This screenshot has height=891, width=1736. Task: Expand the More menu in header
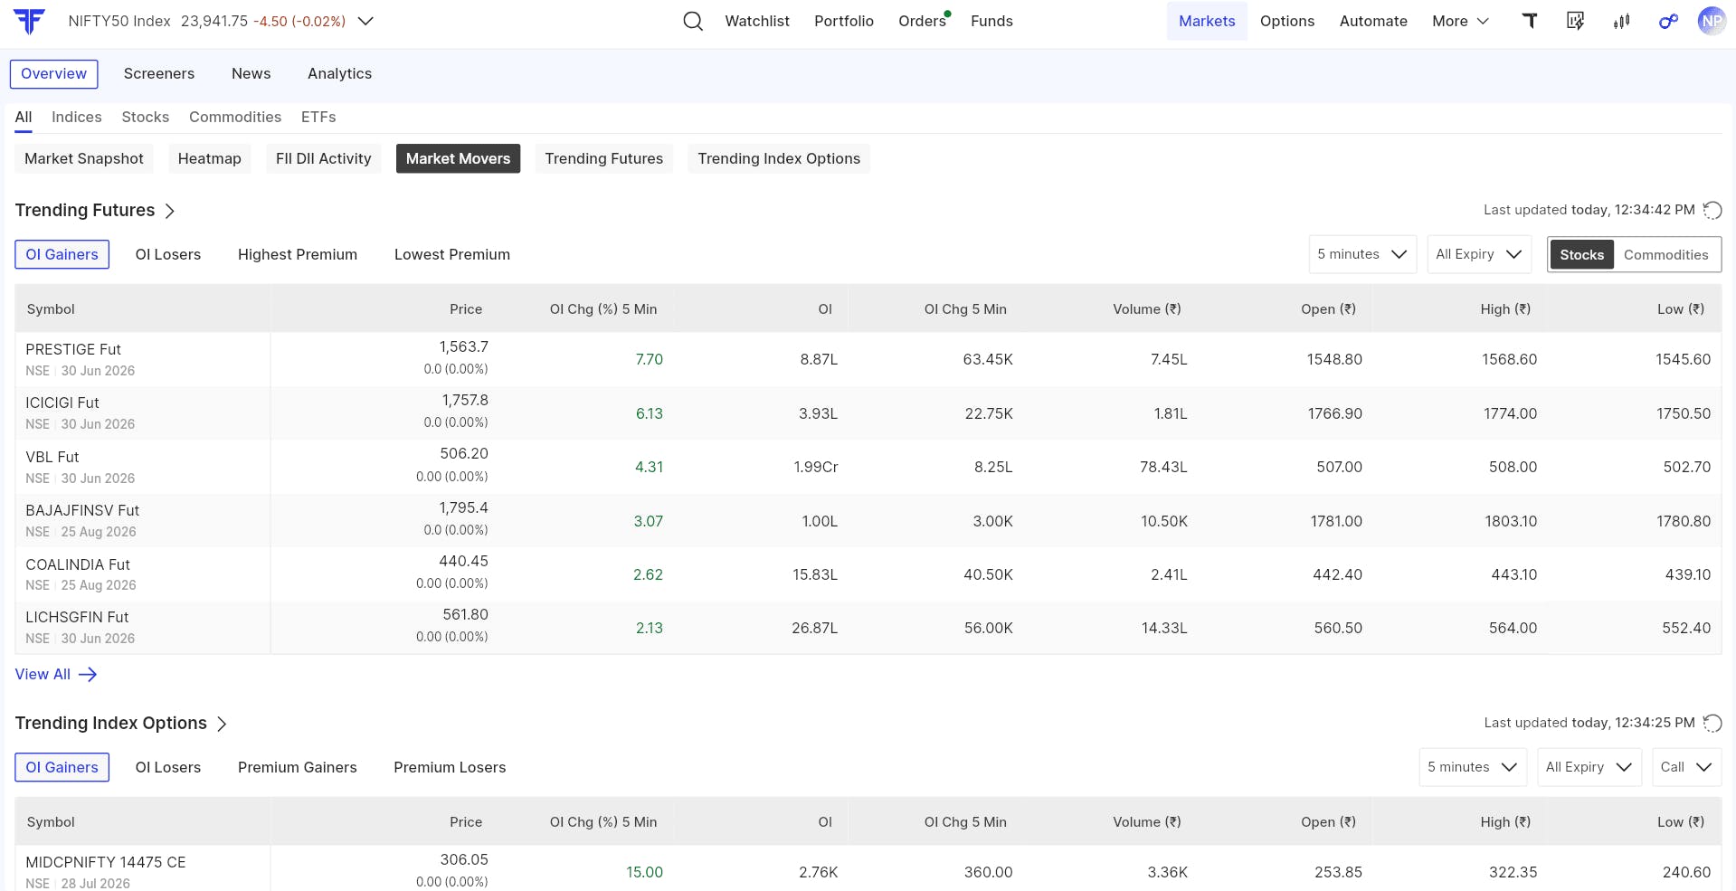[x=1460, y=21]
